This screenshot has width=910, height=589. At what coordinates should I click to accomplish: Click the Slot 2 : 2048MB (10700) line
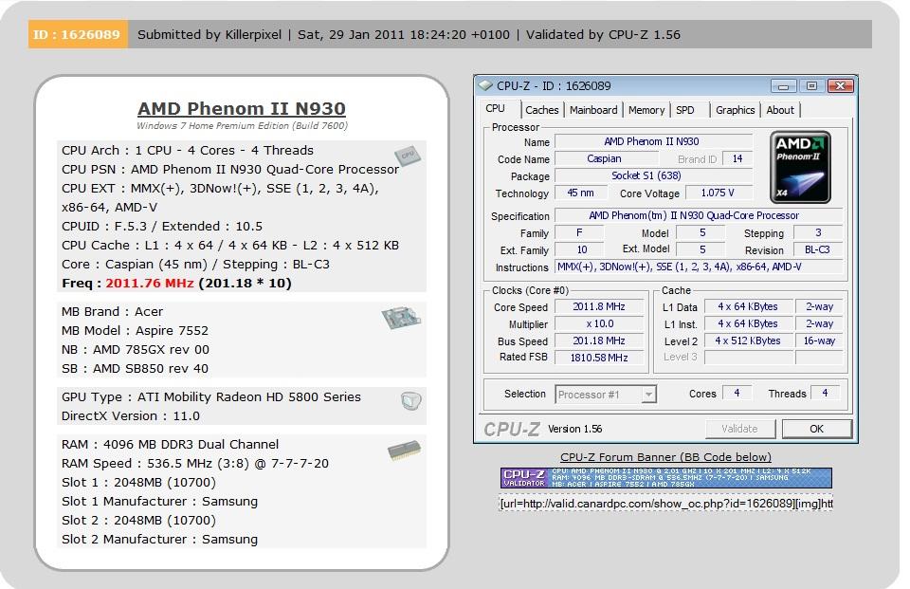(138, 521)
